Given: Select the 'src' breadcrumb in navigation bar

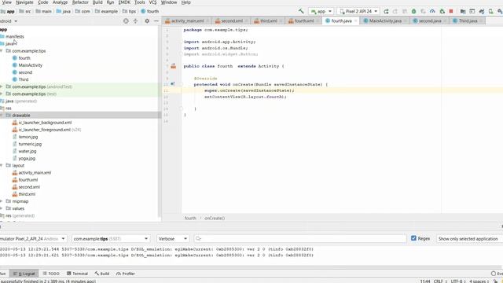Looking at the screenshot, I should point(25,11).
